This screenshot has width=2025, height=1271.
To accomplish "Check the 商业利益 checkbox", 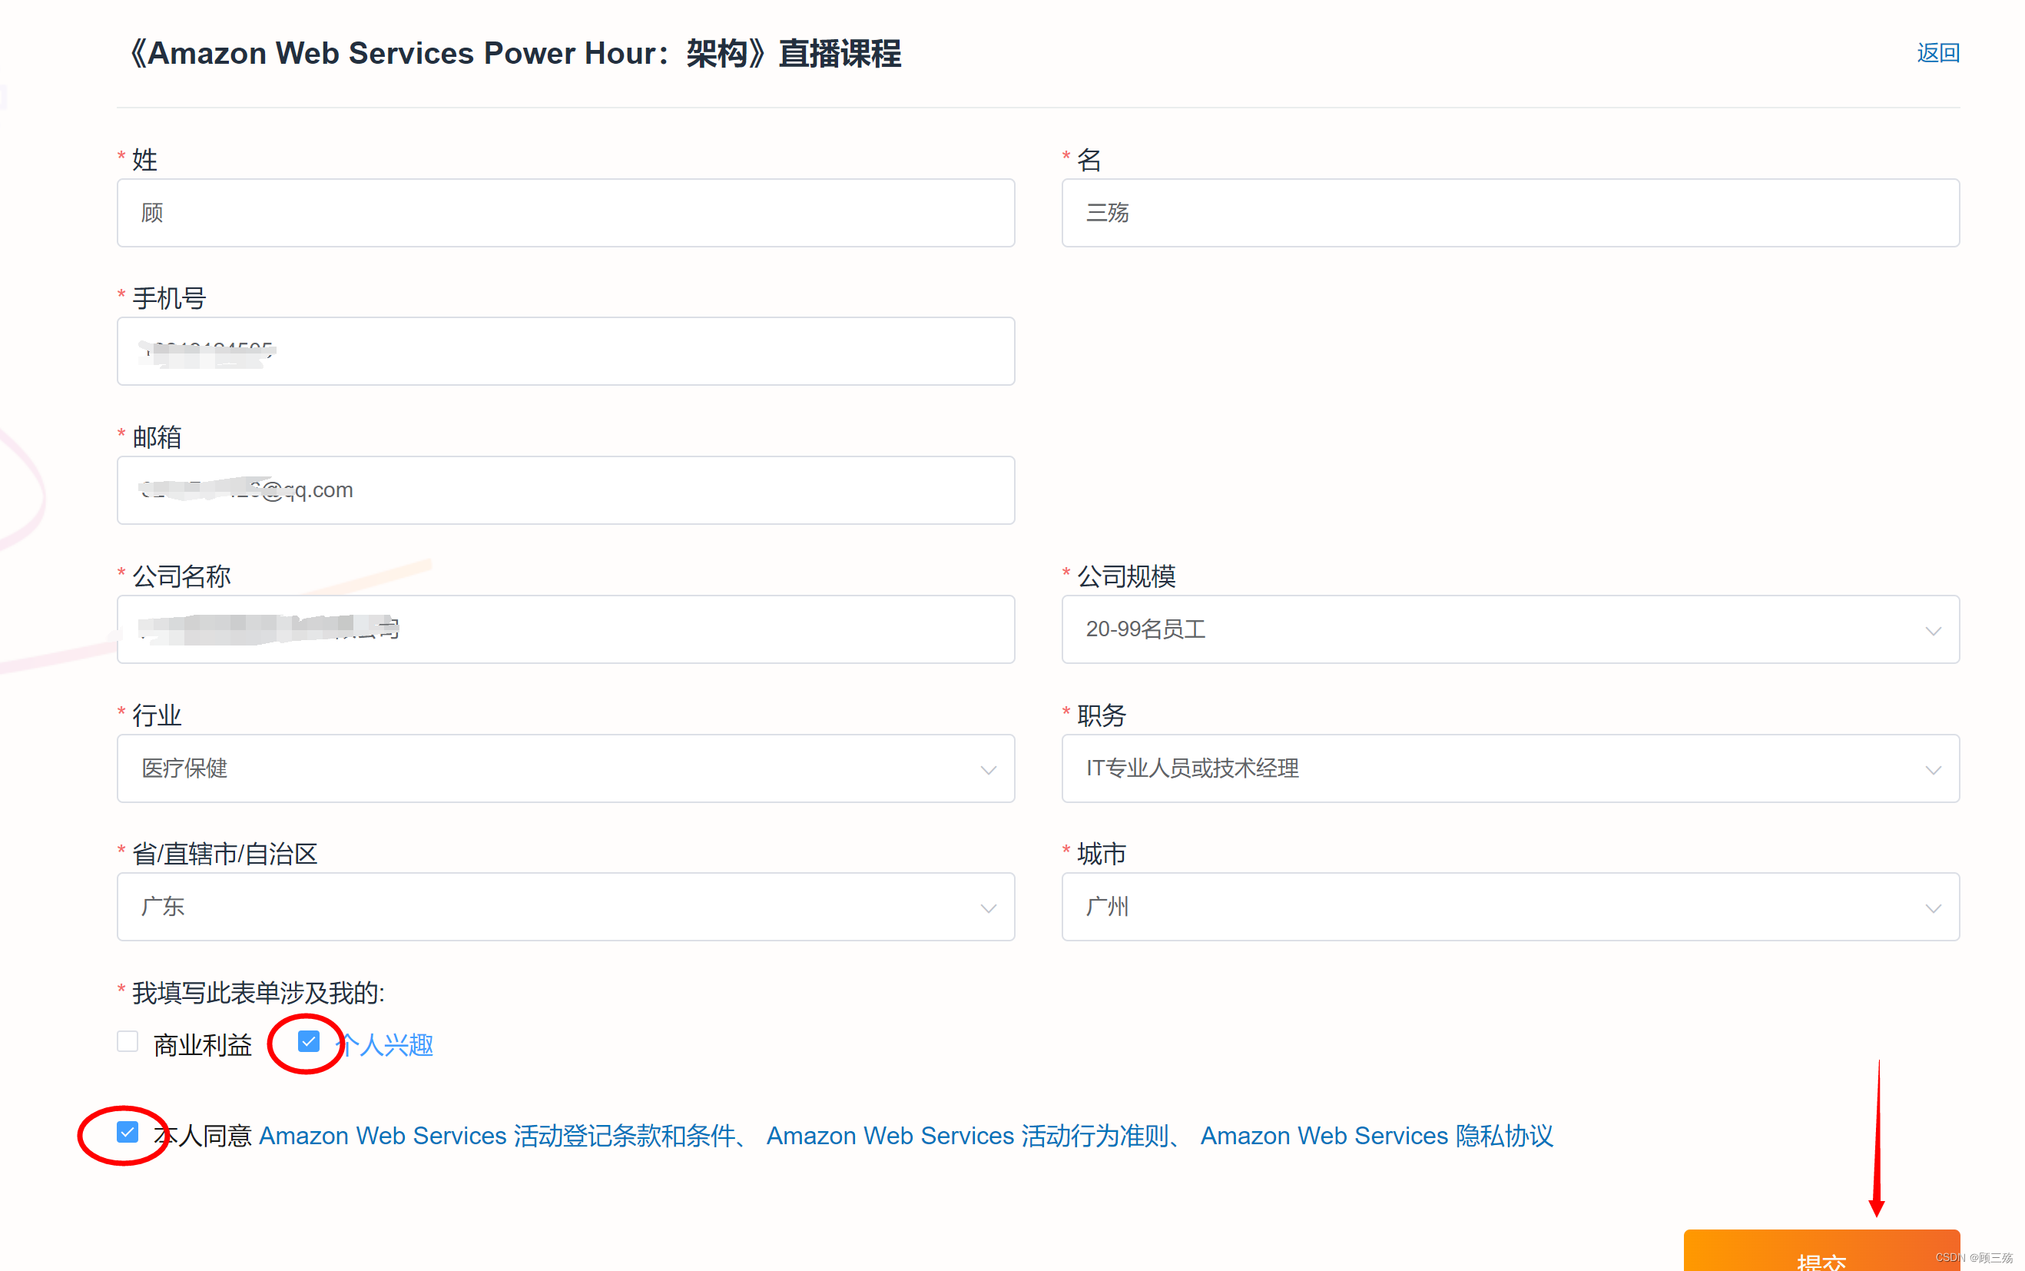I will 128,1041.
